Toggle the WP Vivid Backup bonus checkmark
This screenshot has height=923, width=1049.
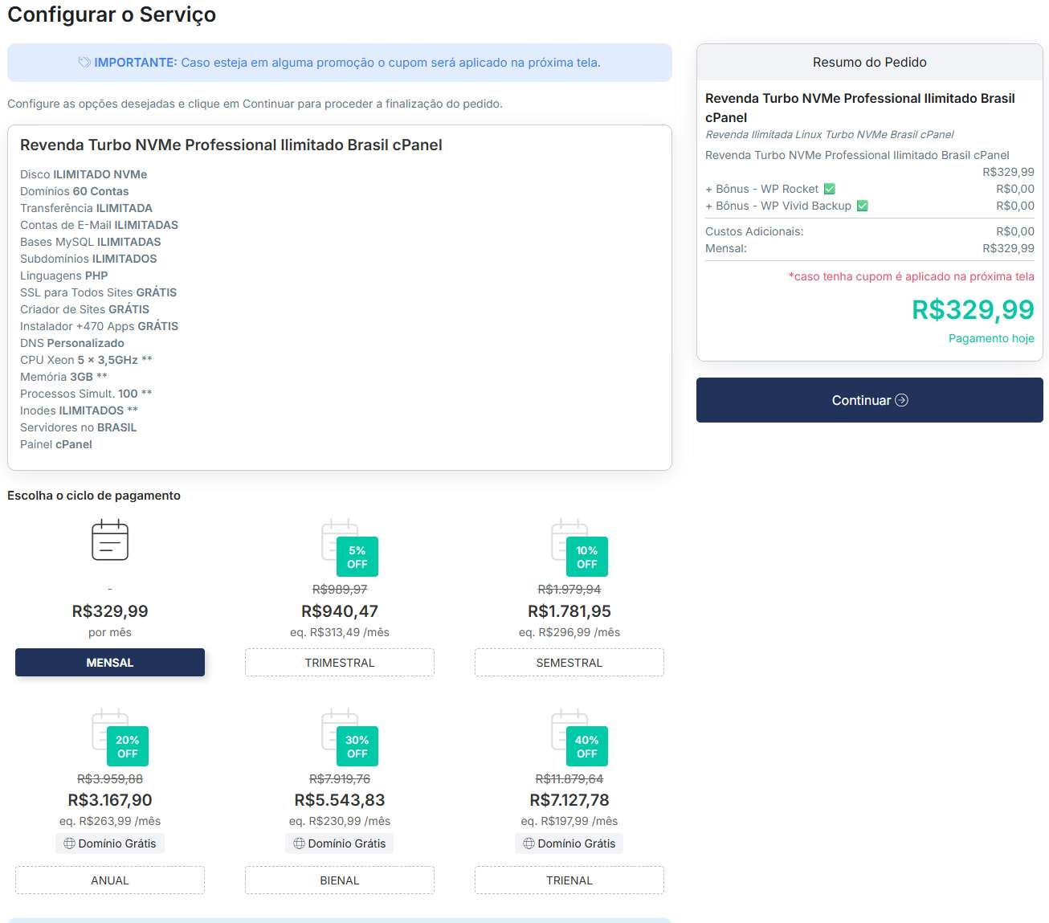point(862,206)
